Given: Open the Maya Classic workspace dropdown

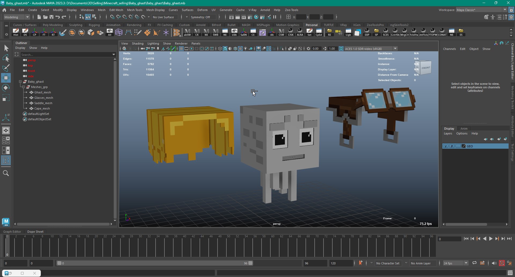Looking at the screenshot, I should pyautogui.click(x=481, y=10).
